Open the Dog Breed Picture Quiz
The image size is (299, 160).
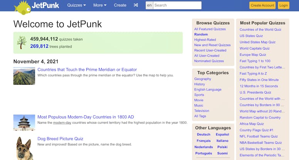[60, 139]
